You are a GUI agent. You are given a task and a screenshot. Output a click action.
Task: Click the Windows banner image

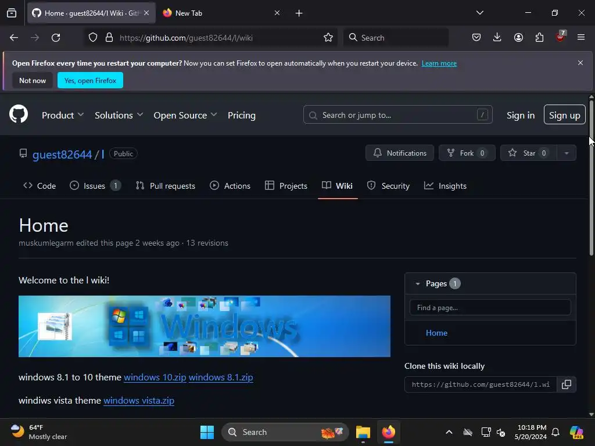tap(205, 326)
